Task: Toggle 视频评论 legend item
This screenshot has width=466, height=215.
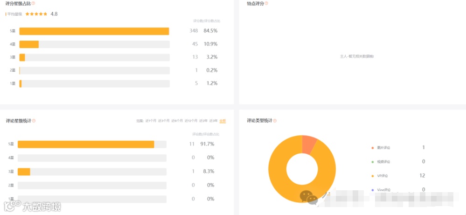Action: (x=383, y=162)
